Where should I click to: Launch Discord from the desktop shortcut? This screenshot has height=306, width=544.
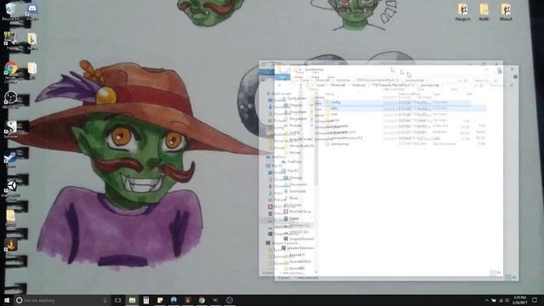coord(32,11)
